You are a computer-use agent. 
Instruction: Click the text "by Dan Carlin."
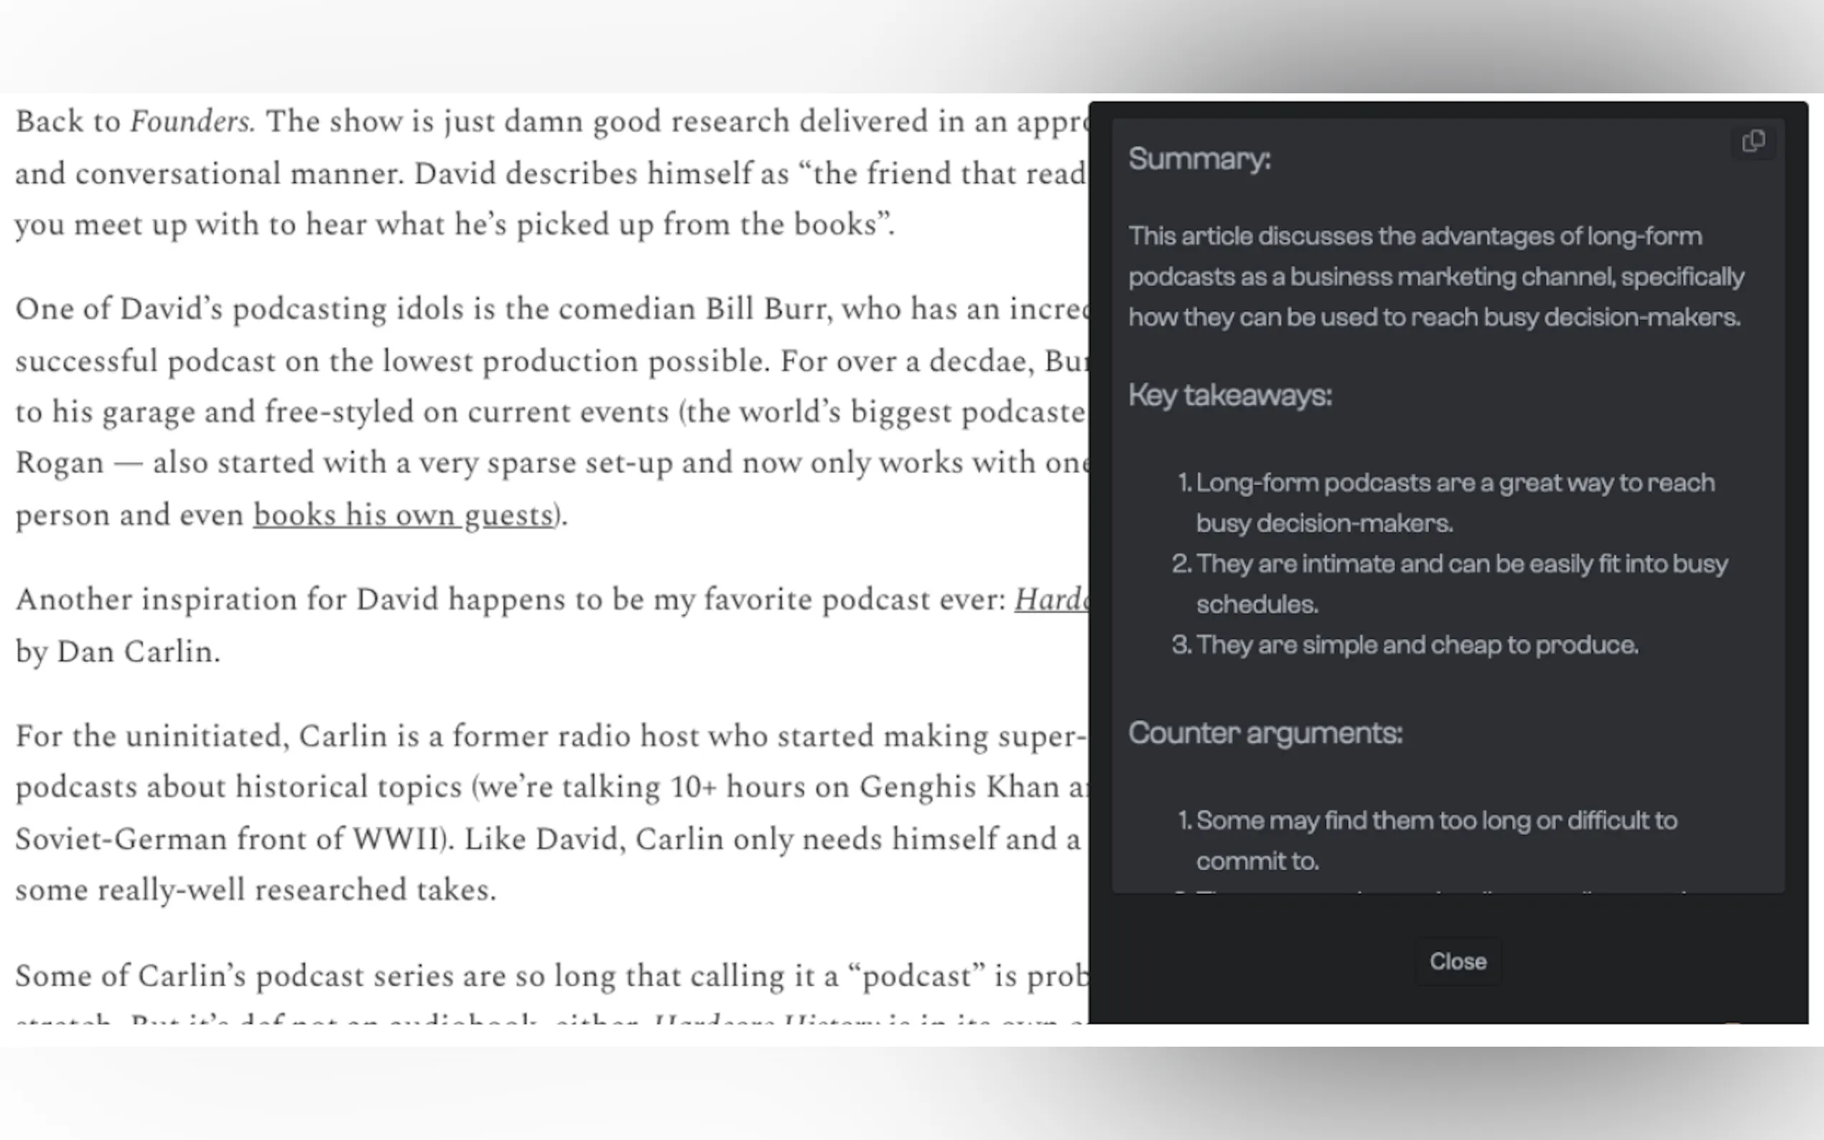(118, 652)
